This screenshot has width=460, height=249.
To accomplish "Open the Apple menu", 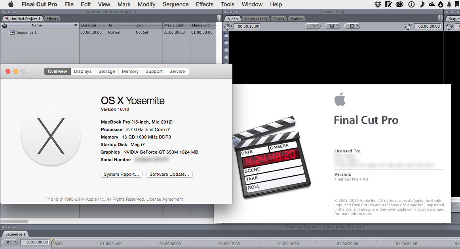I will (11, 4).
